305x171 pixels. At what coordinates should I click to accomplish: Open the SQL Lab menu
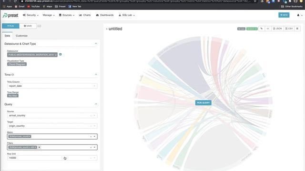tap(127, 15)
